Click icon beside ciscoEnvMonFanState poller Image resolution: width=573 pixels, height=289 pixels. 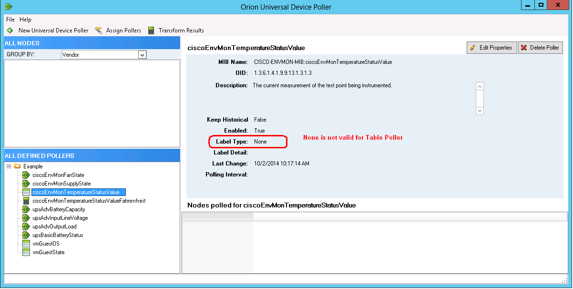coord(26,175)
